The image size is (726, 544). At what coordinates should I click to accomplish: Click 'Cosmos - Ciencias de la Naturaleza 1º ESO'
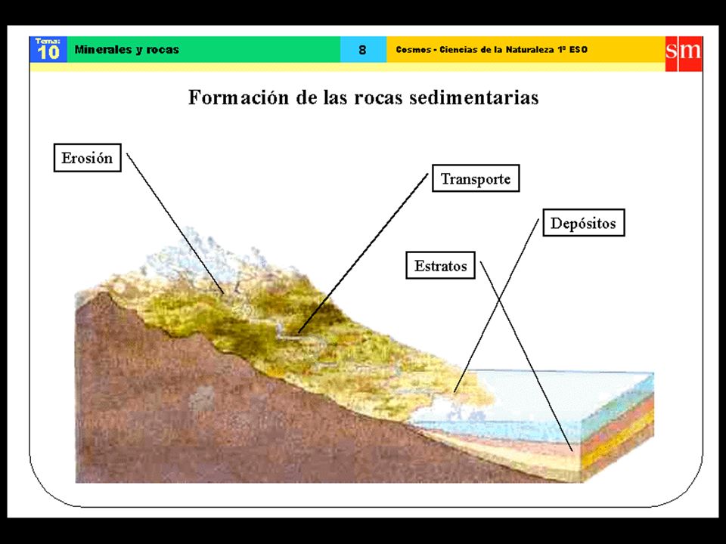(492, 50)
